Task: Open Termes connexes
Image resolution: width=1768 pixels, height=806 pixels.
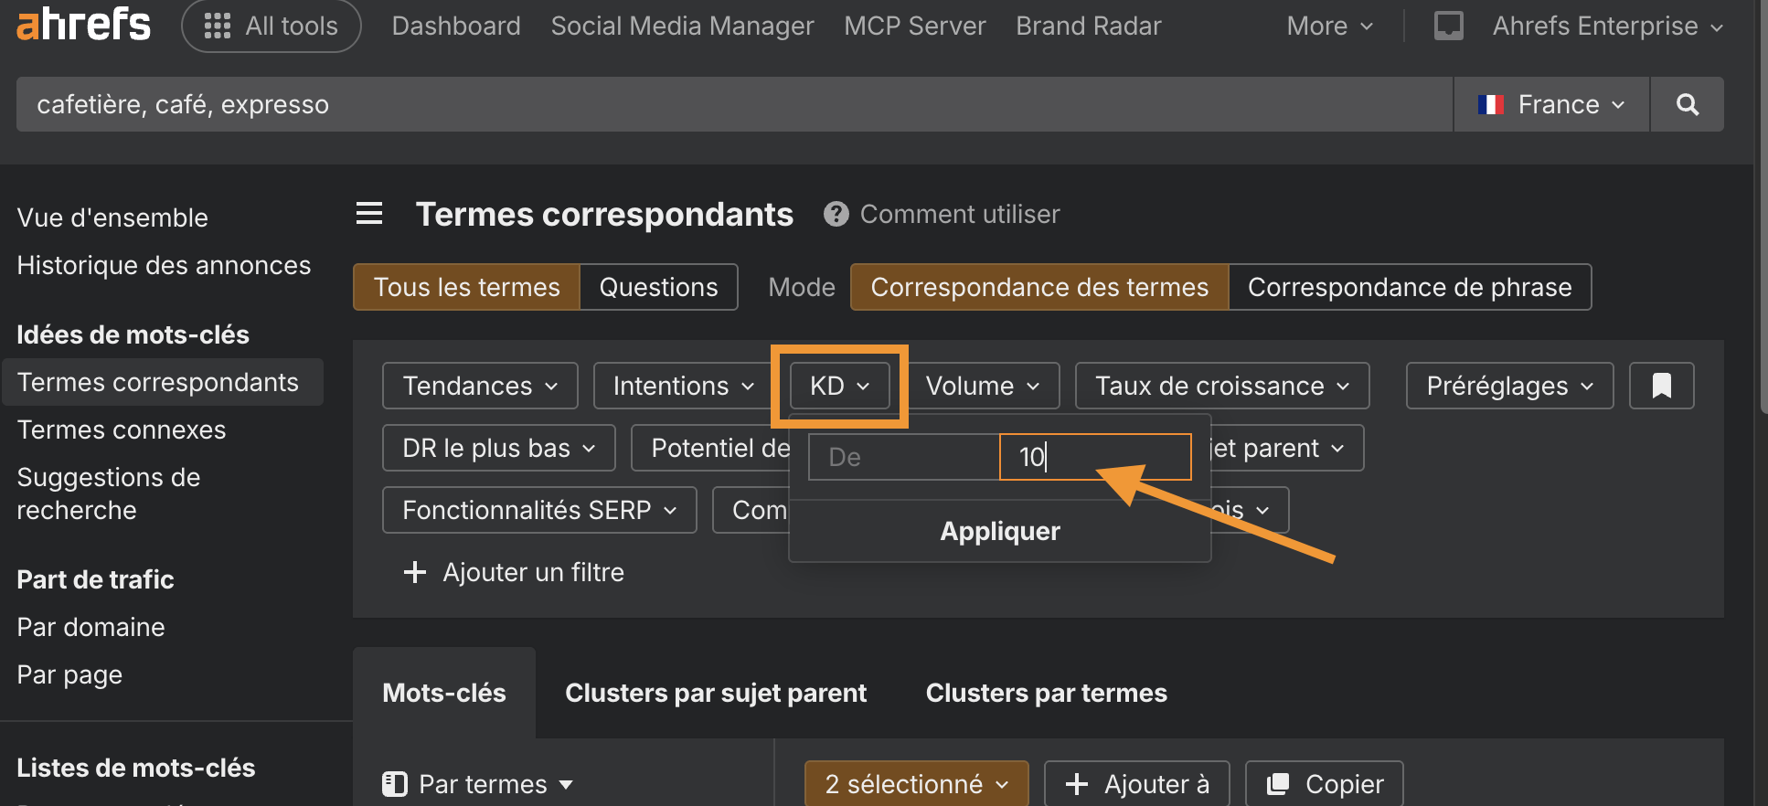Action: [122, 430]
